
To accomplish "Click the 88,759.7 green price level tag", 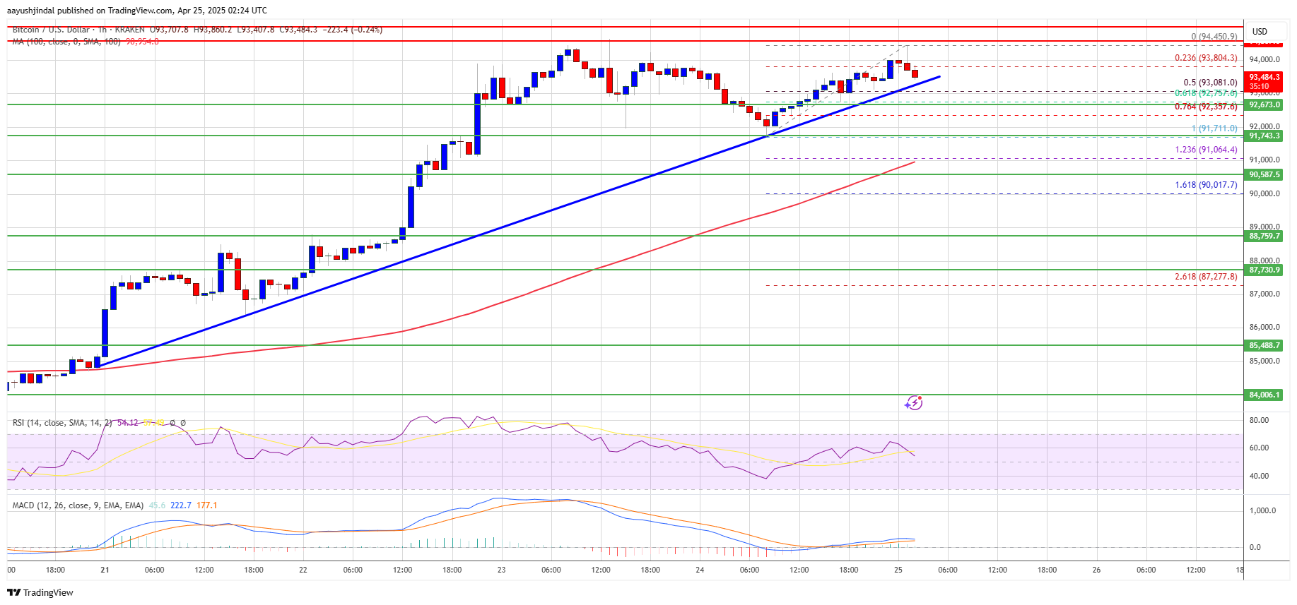I will 1264,236.
